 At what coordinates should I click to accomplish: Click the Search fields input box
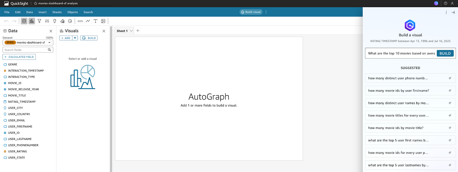[26, 50]
